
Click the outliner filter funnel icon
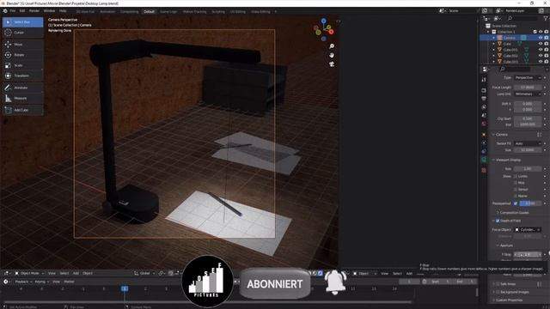[x=546, y=18]
